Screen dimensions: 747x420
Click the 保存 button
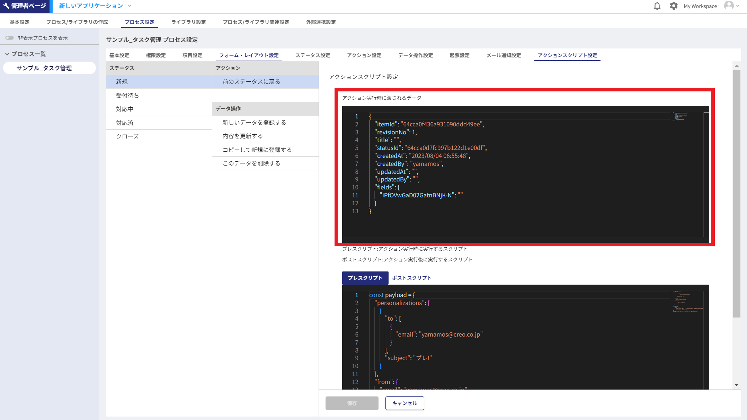[x=352, y=403]
